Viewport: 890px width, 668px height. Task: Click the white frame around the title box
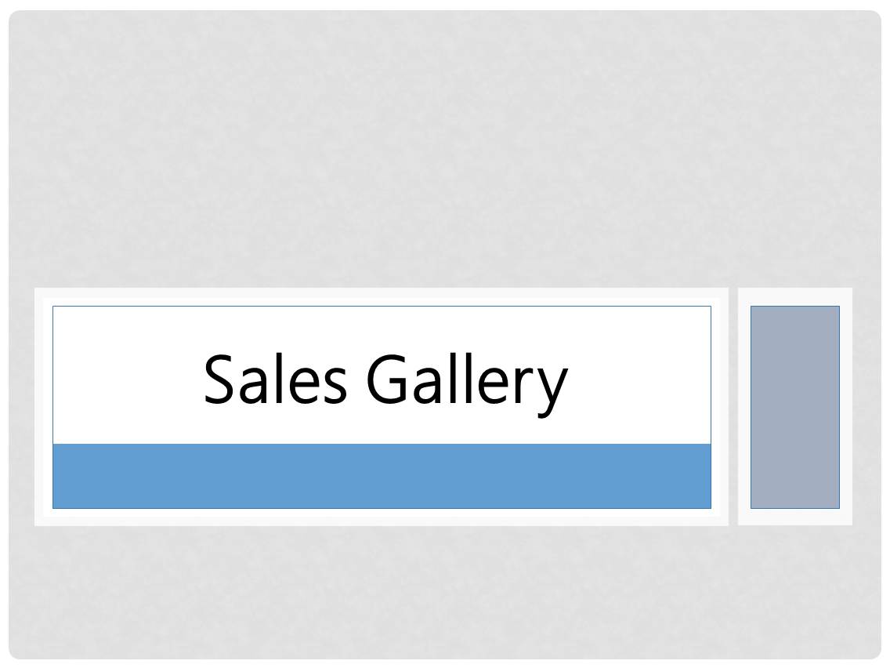tap(382, 297)
